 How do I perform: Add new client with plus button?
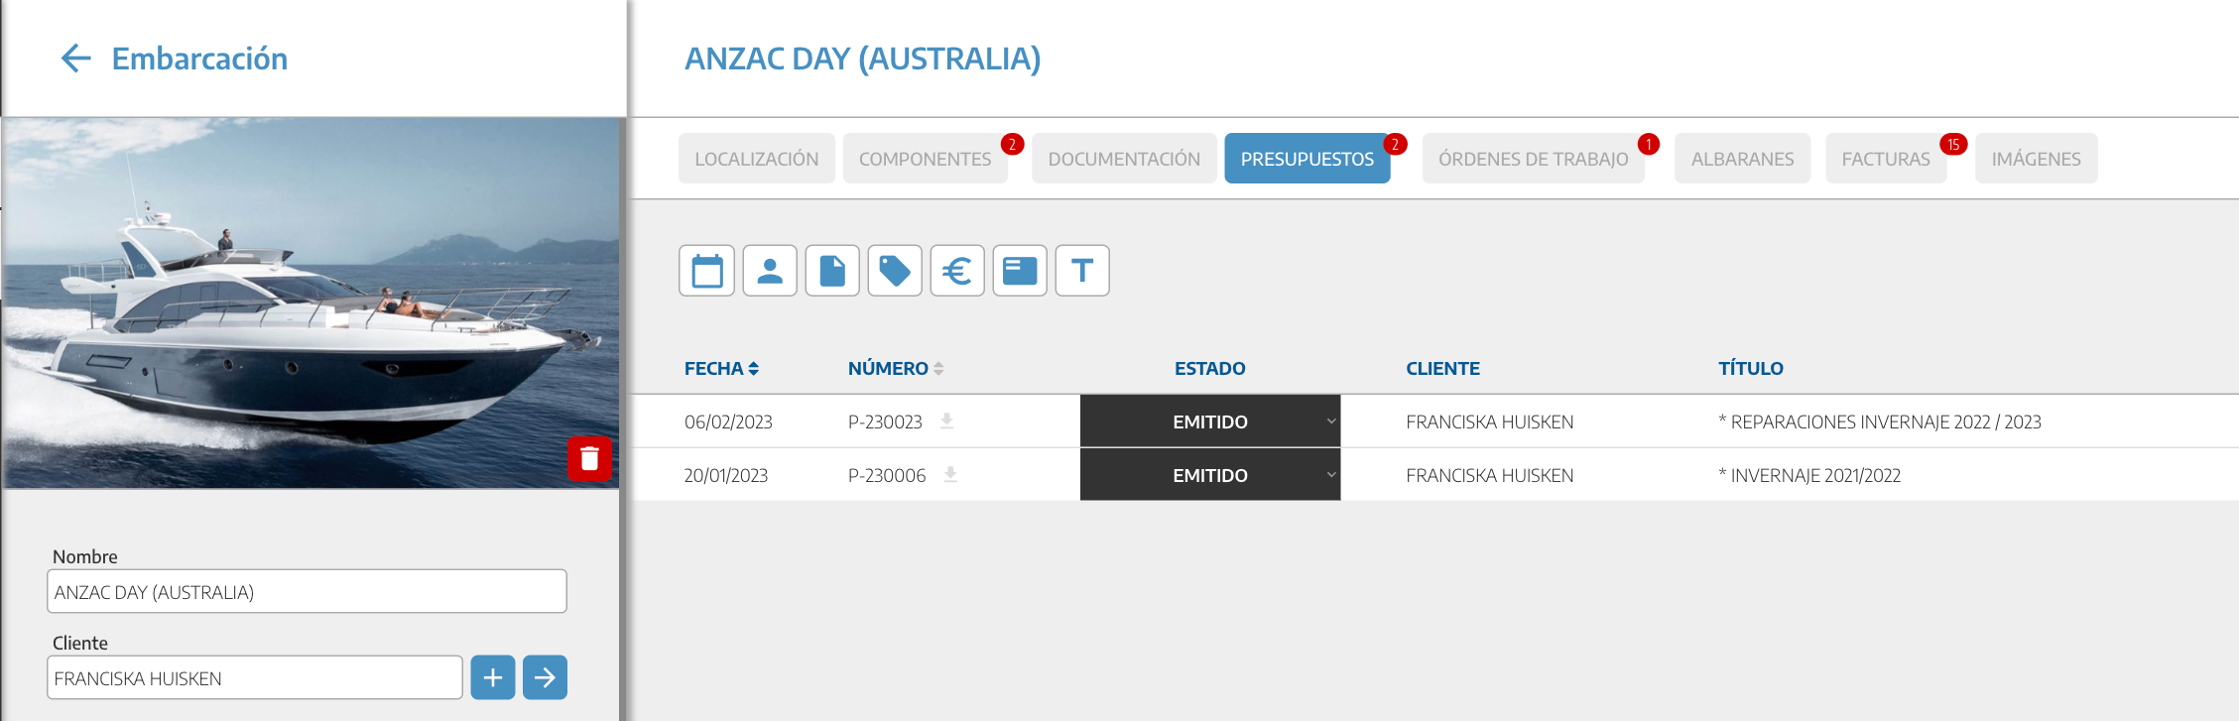pyautogui.click(x=493, y=677)
